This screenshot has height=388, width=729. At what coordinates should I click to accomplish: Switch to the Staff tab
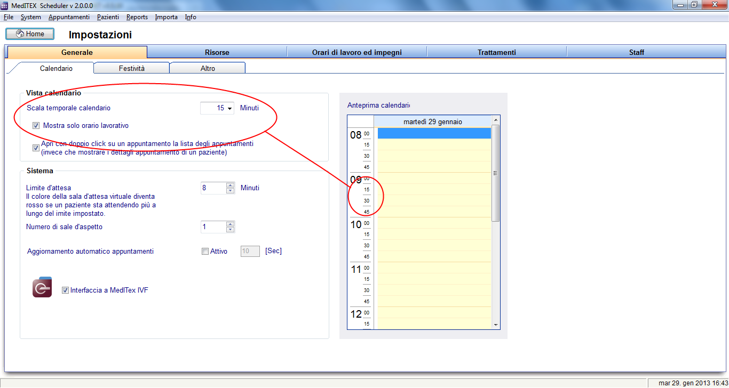pyautogui.click(x=637, y=52)
